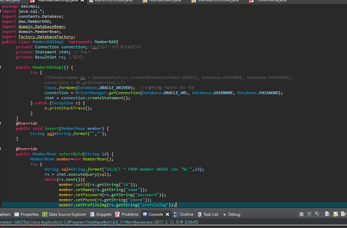Switch to the AdminController.java editor tab
The height and width of the screenshot is (228, 347).
pyautogui.click(x=110, y=1)
